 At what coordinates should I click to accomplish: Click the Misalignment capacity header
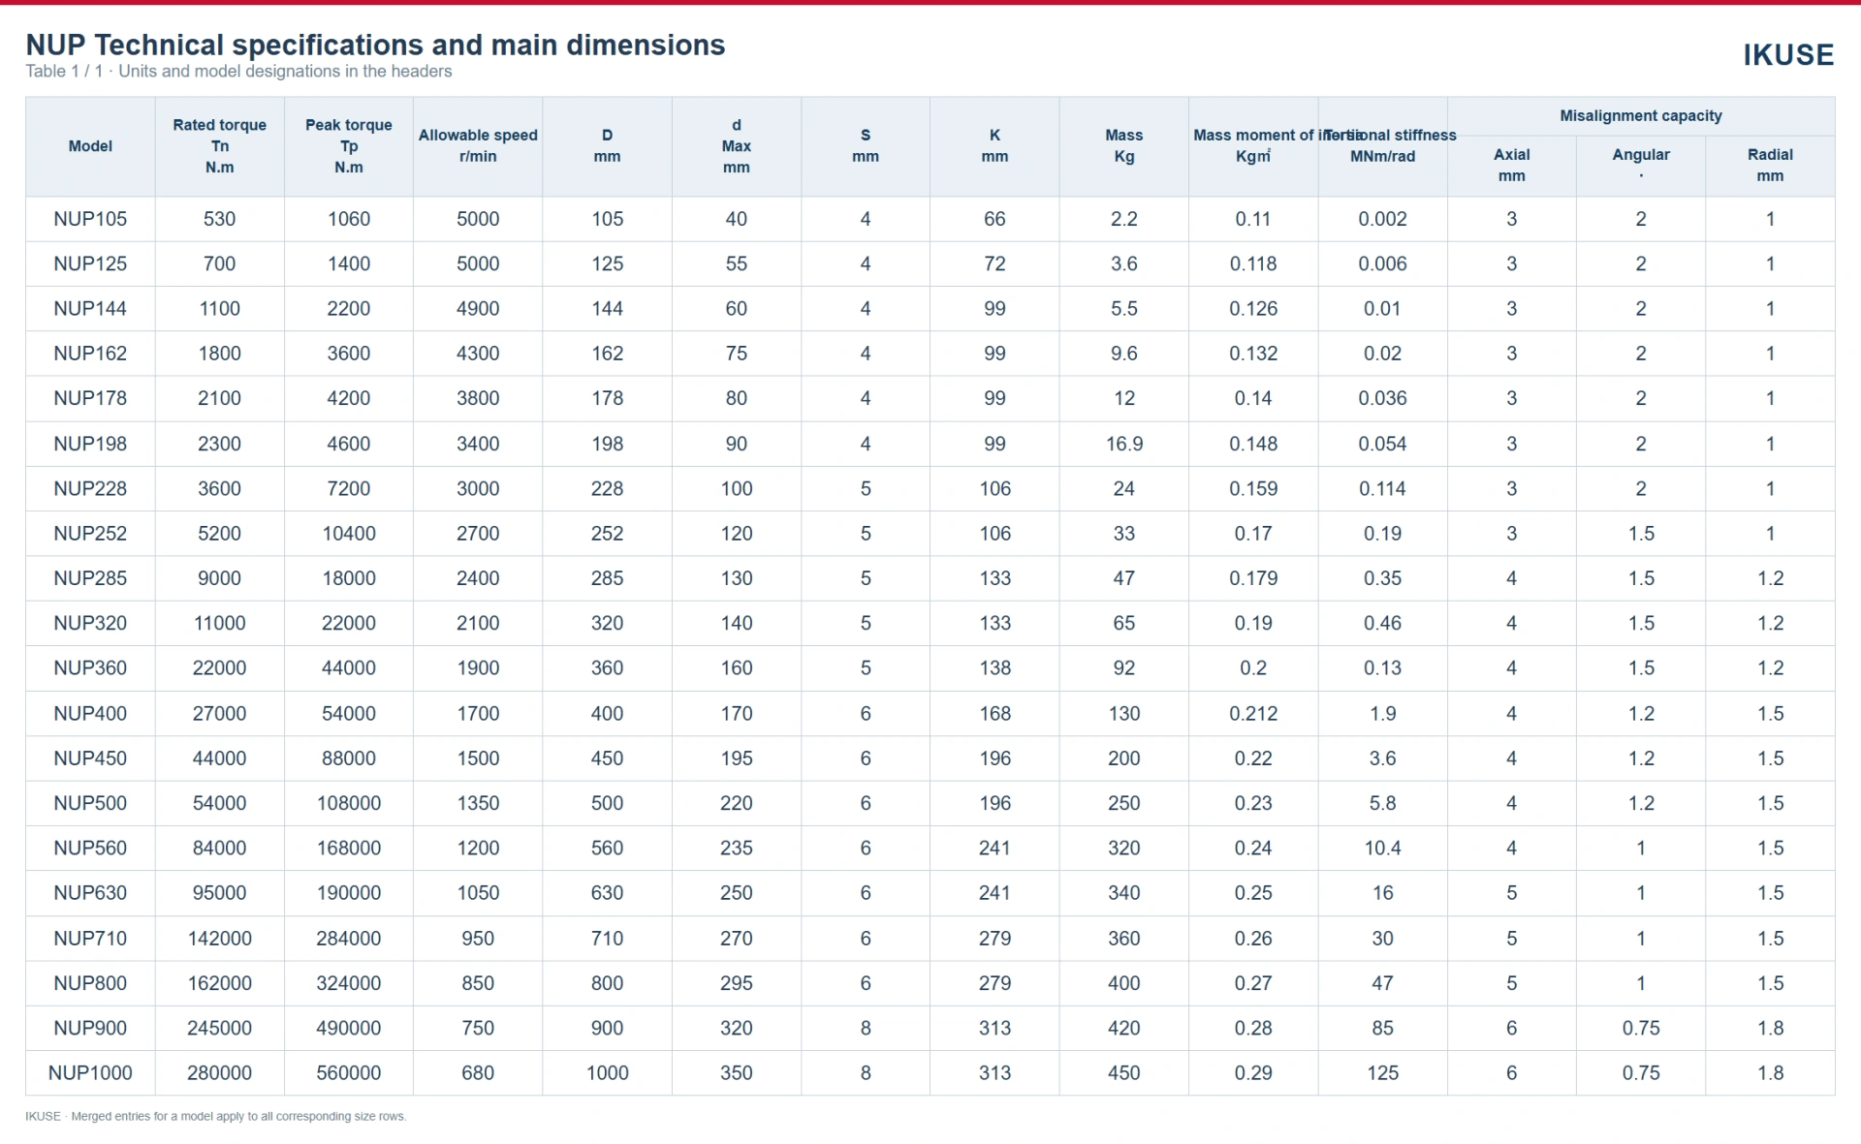(1641, 116)
